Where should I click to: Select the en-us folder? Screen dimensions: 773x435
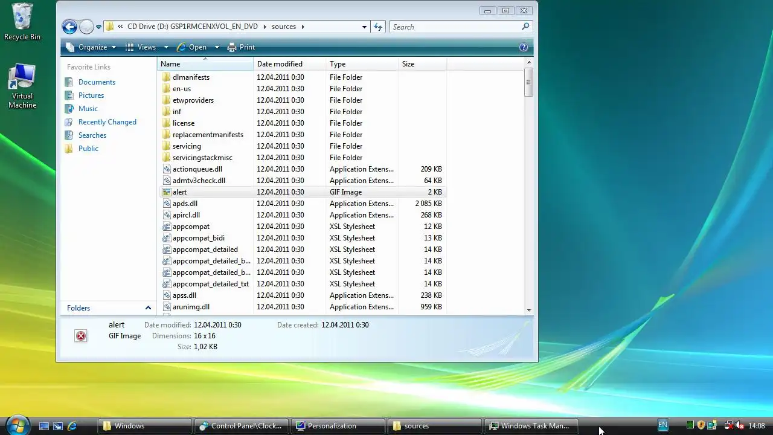tap(182, 89)
